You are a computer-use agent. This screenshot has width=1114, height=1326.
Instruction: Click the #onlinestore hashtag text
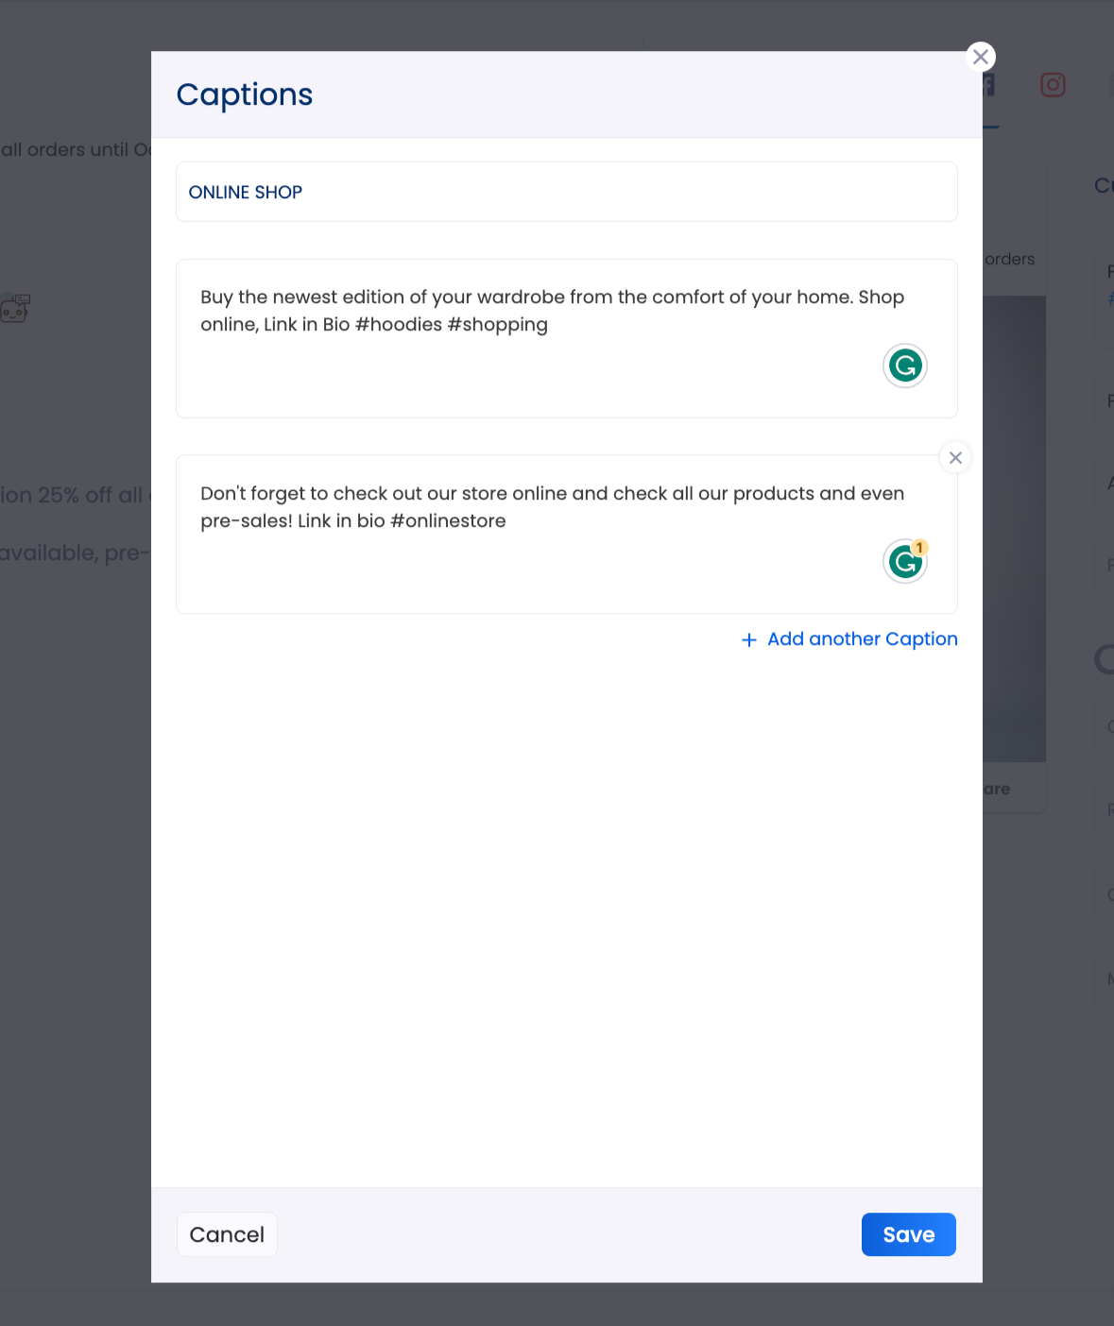coord(448,521)
